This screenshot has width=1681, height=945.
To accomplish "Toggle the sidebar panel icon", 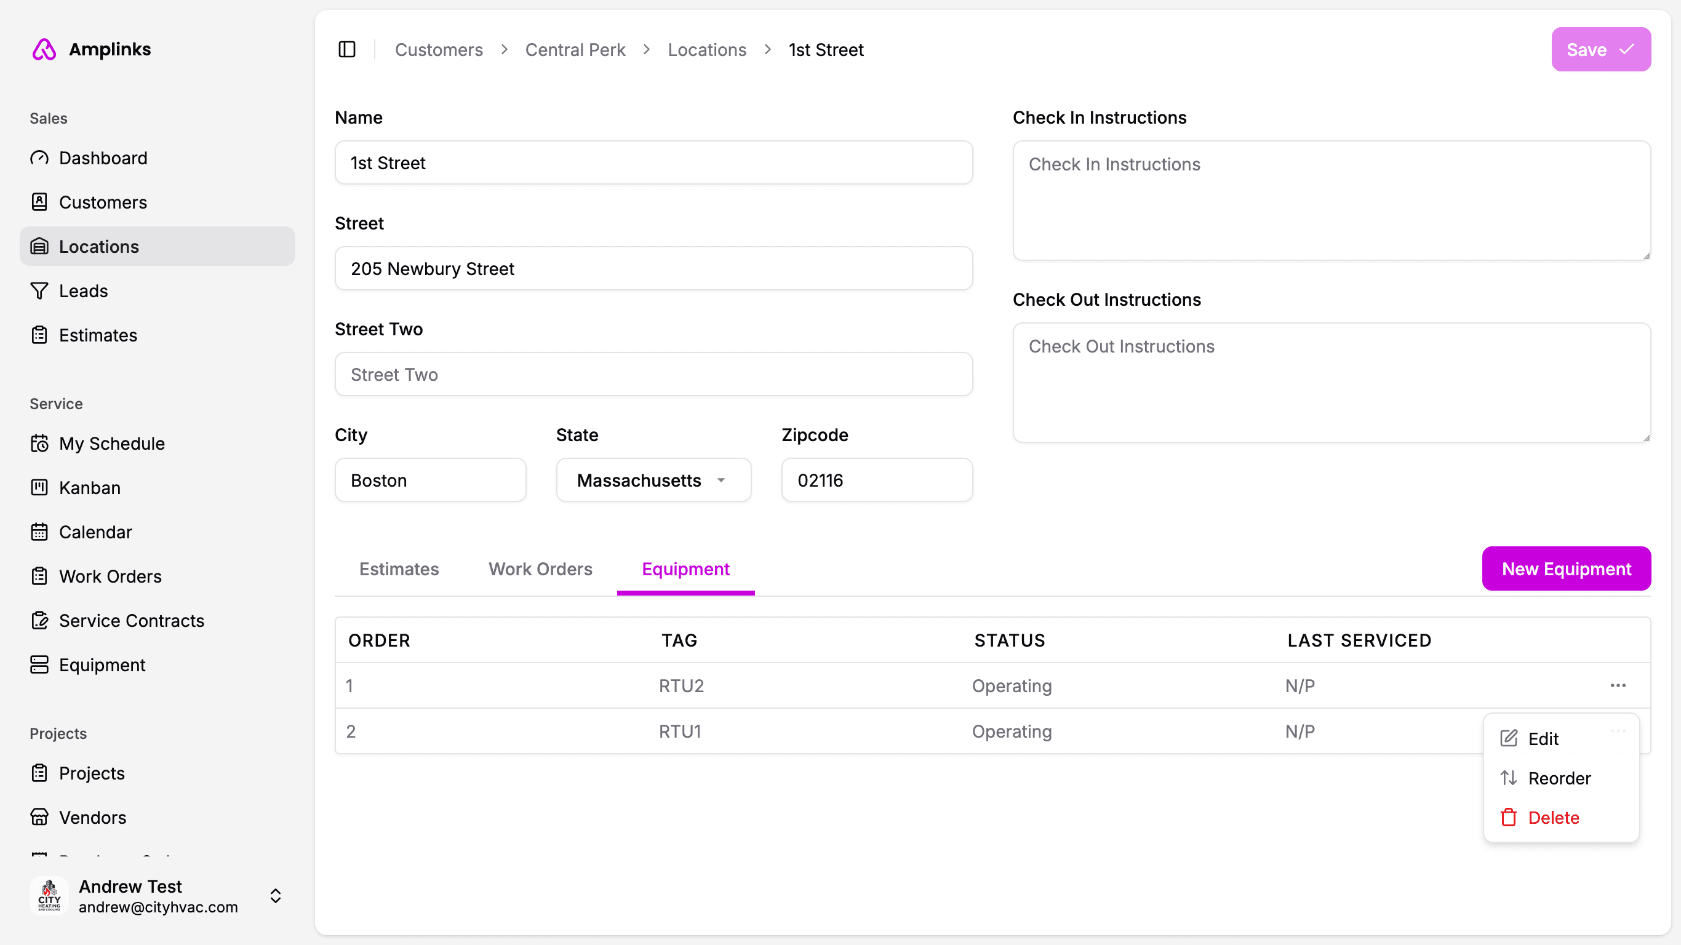I will (x=346, y=50).
